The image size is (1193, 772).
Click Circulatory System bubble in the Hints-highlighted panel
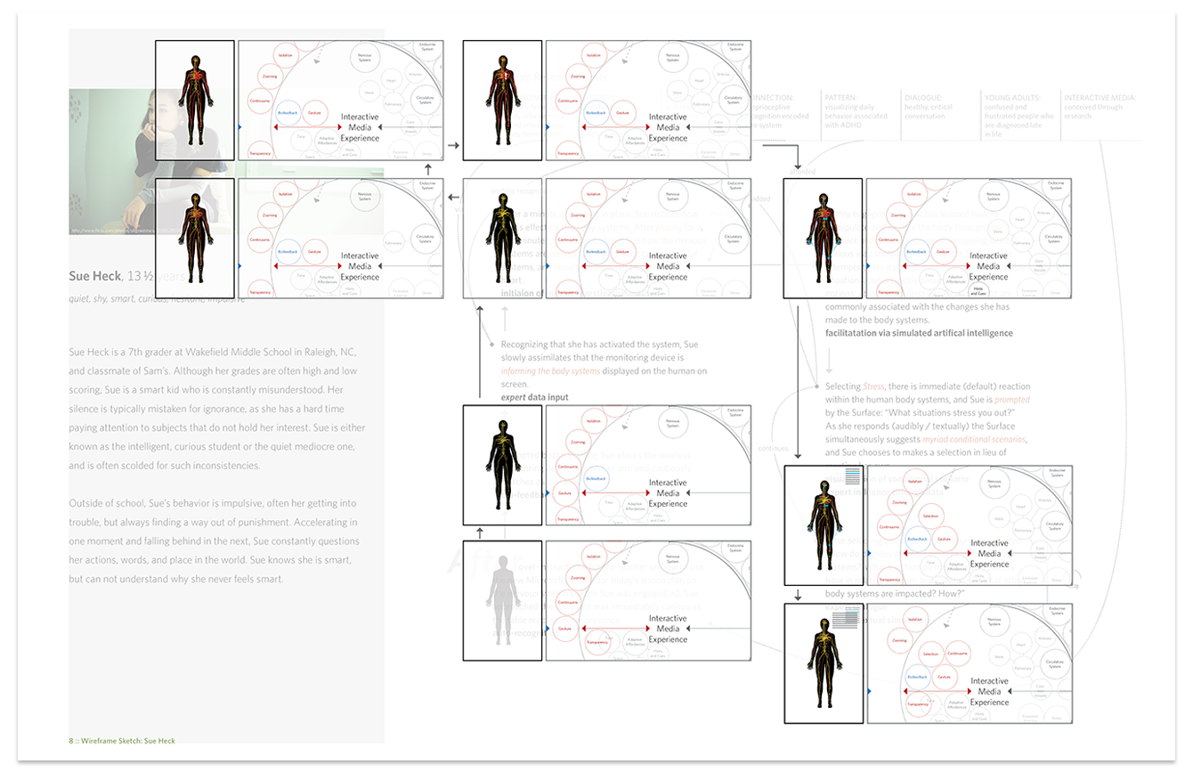tap(1054, 238)
